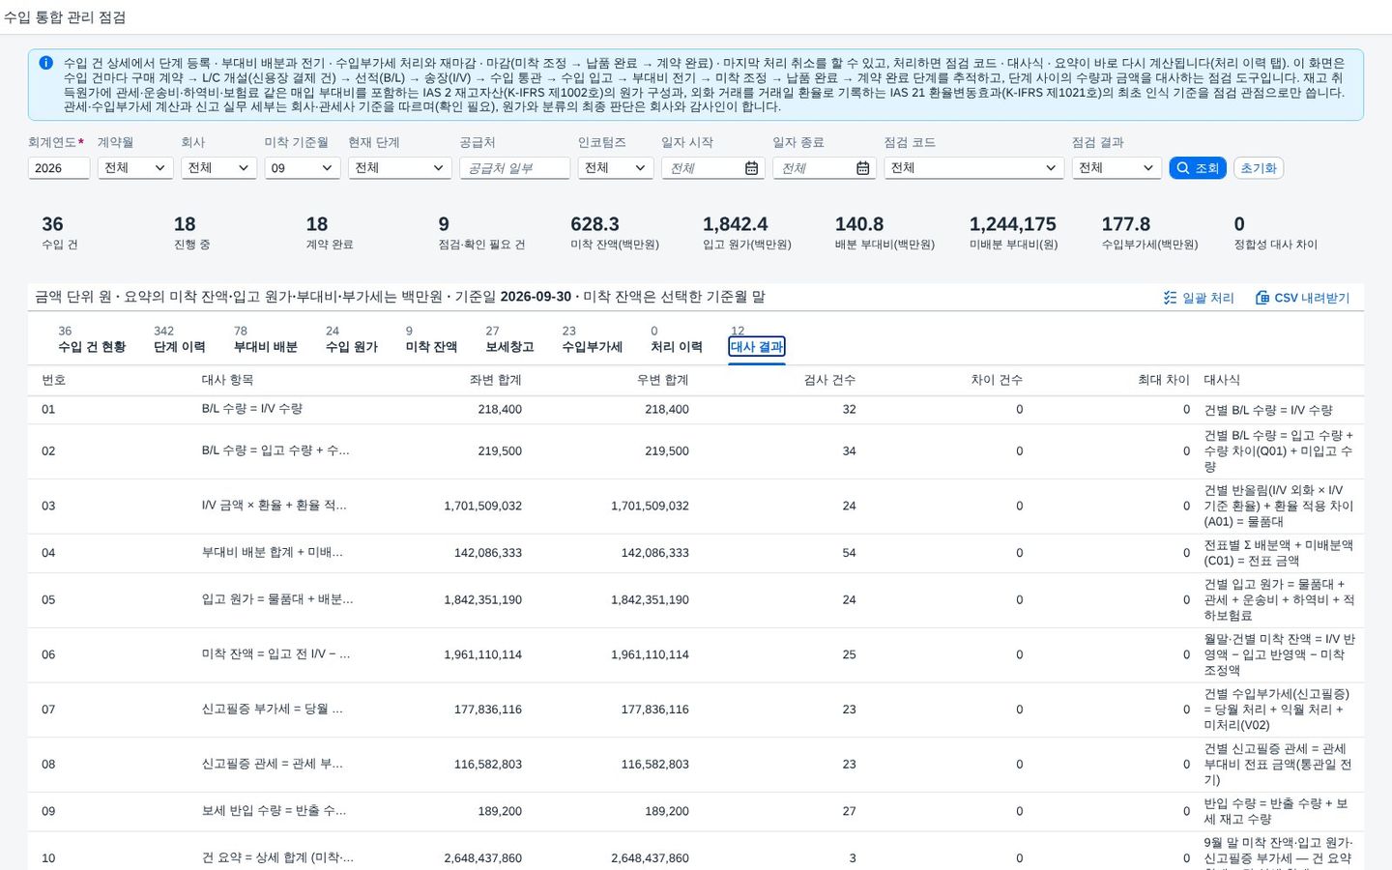This screenshot has height=870, width=1392.
Task: Switch to 단계 이력 tab
Action: [x=180, y=340]
